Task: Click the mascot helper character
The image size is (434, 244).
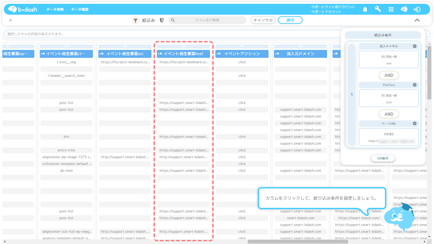Action: [x=399, y=217]
